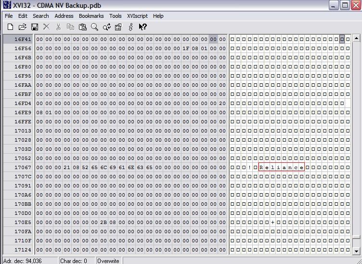Click the Search again toolbar icon
Screen dimensions: 362x264
click(106, 27)
